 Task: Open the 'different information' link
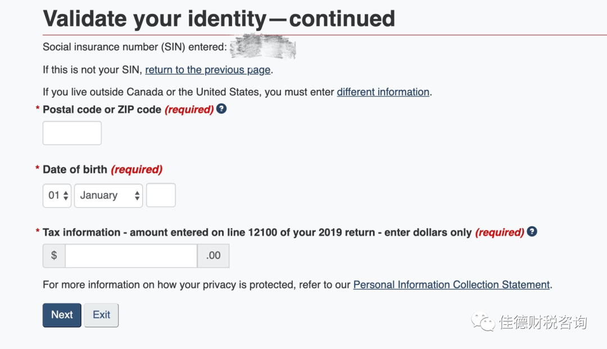[x=383, y=92]
